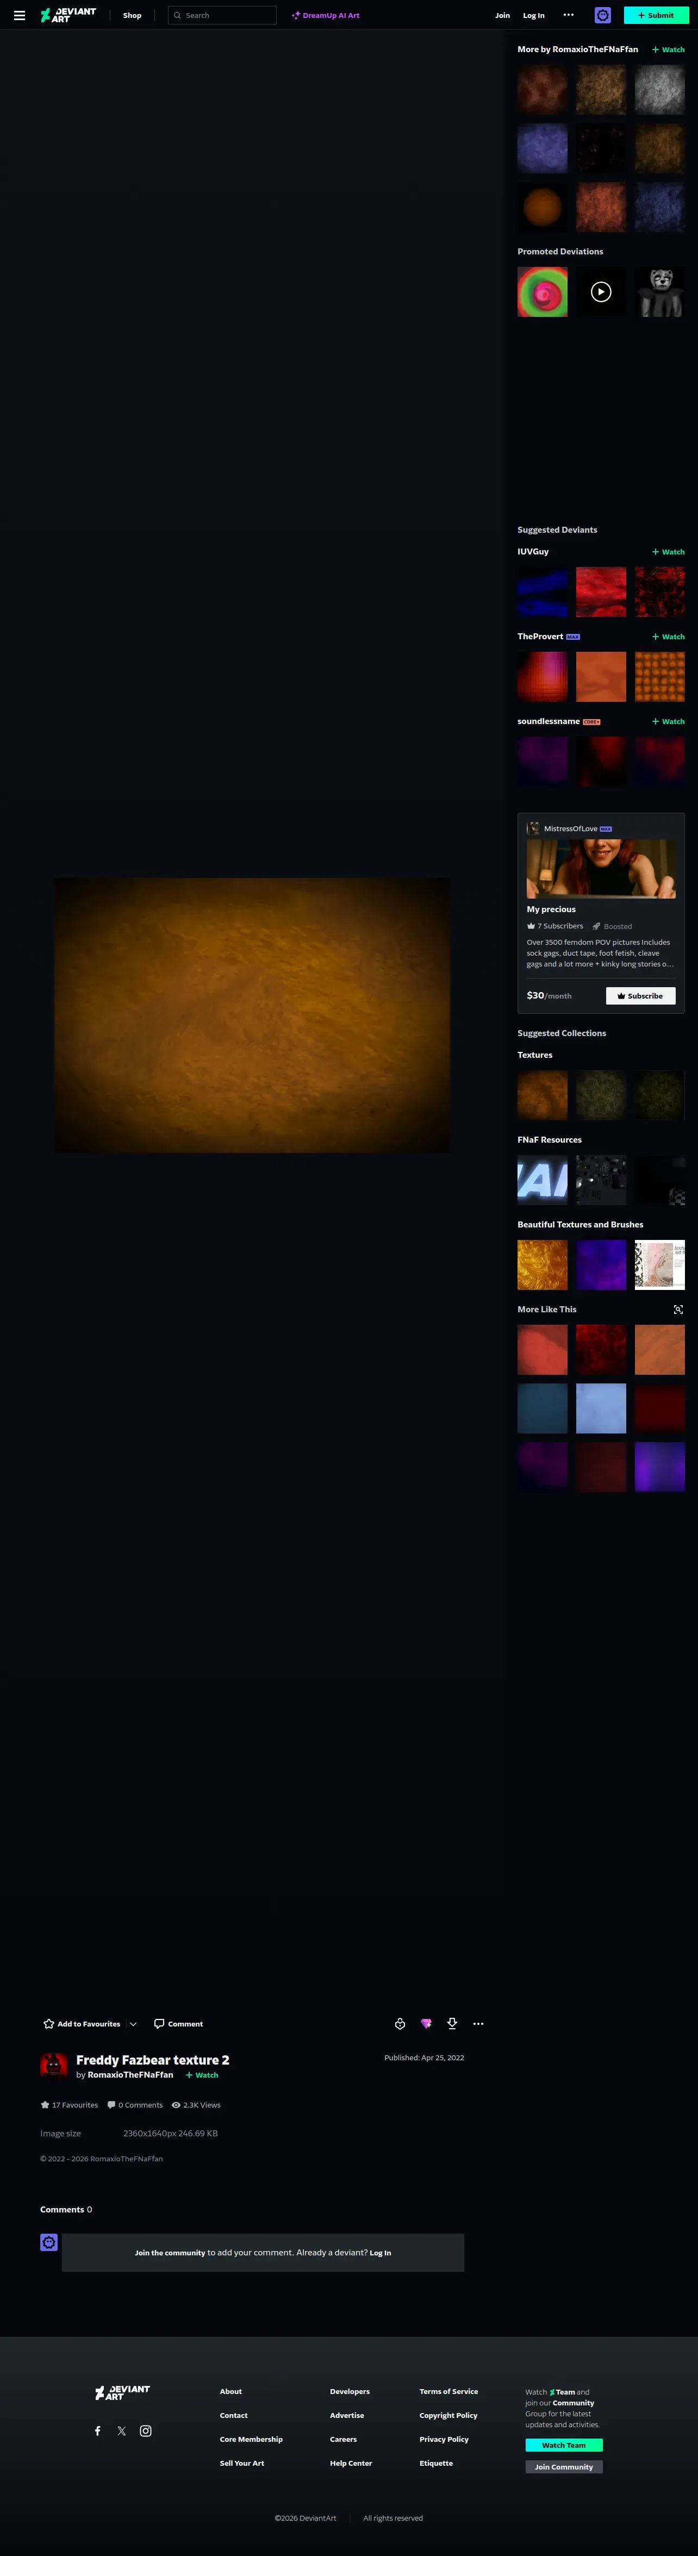Open the orange circle texture thumbnail
698x2556 pixels.
click(x=542, y=207)
